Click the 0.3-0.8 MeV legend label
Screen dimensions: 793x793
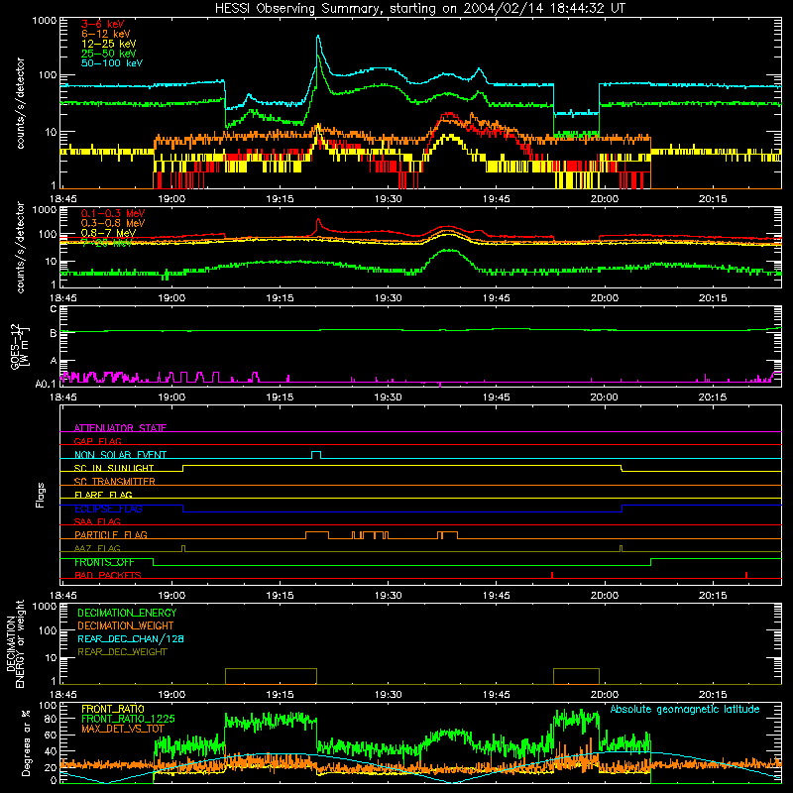[113, 223]
